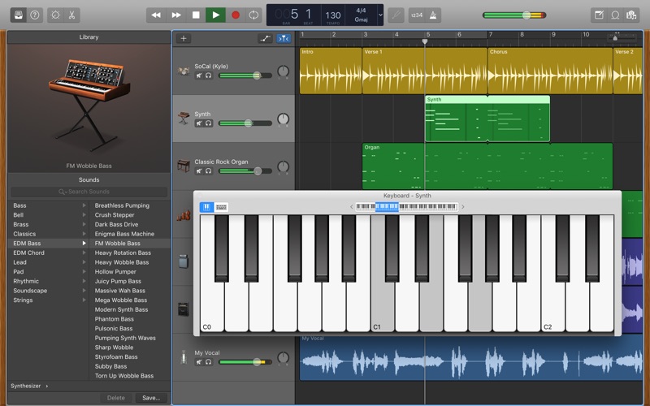Stop playback using the Stop button
This screenshot has width=650, height=406.
(x=196, y=15)
